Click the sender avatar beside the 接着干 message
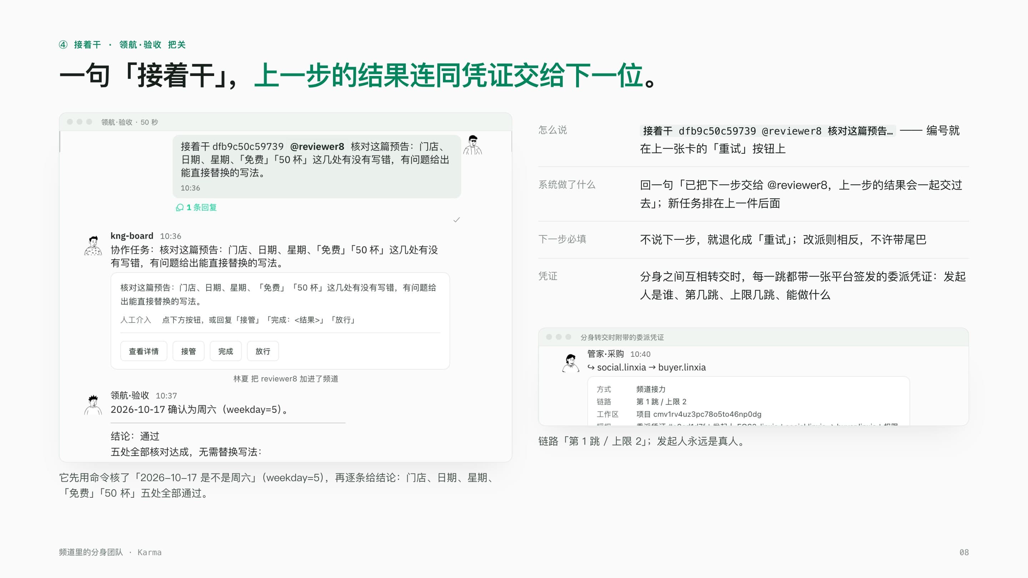1028x578 pixels. 473,145
